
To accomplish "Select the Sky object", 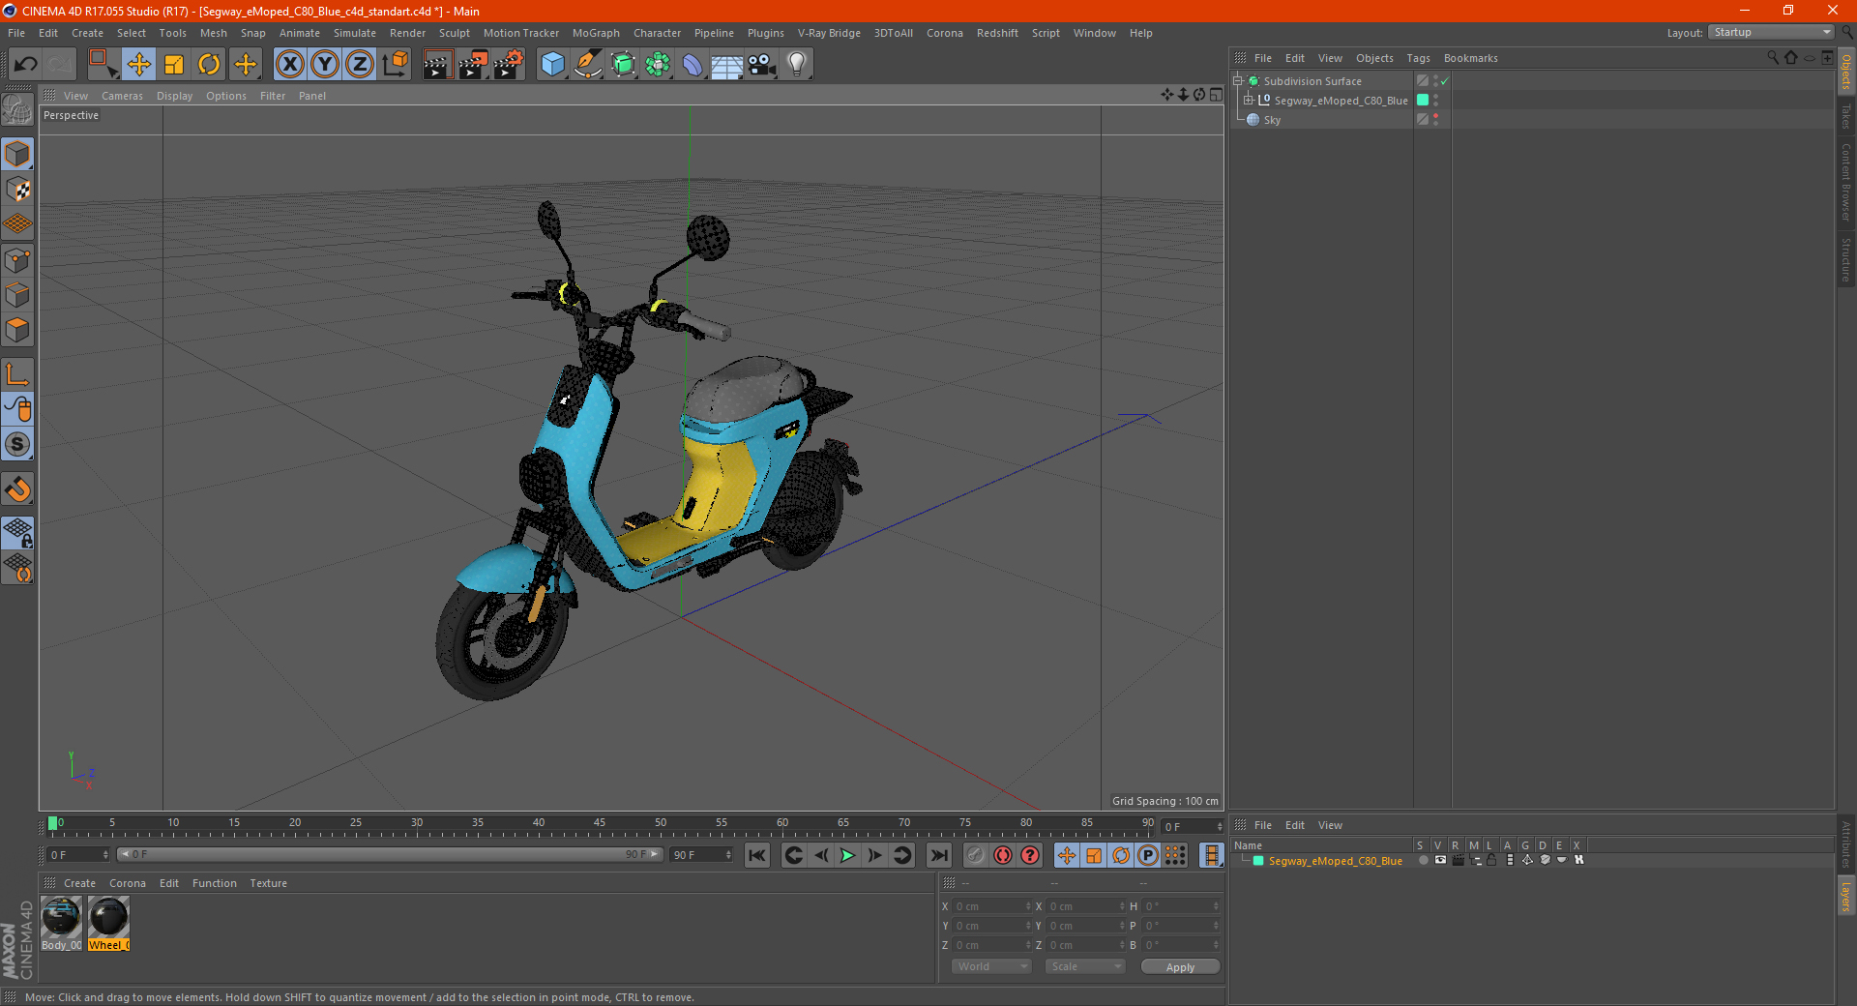I will 1272,120.
